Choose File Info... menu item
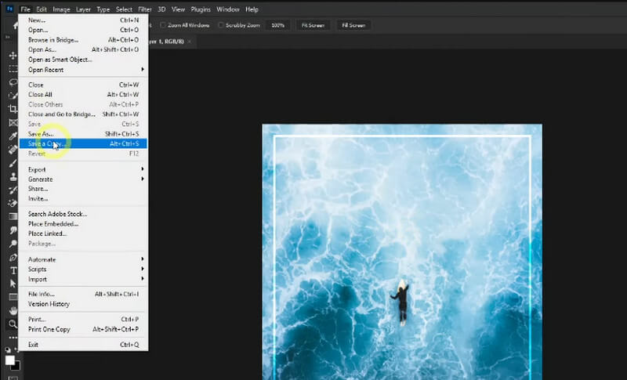This screenshot has height=380, width=627. point(83,294)
